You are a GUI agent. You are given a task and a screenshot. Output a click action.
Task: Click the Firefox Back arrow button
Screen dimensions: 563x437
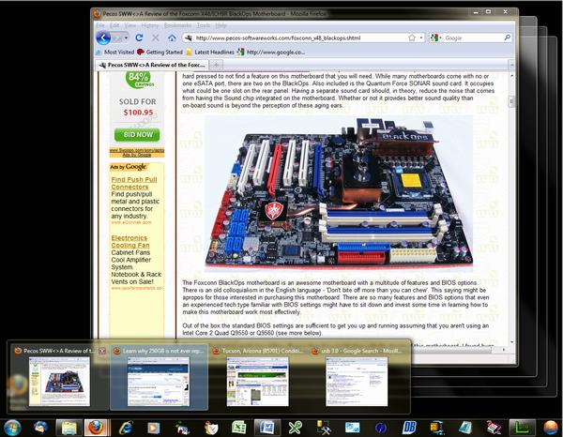[x=103, y=38]
